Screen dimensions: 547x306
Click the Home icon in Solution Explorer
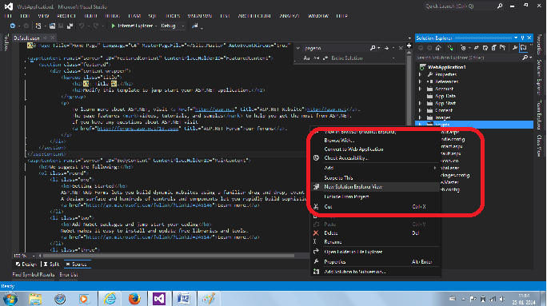click(x=438, y=48)
